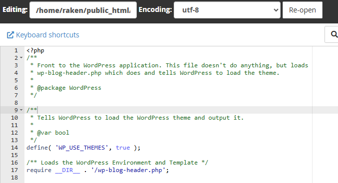338x183 pixels.
Task: Click 'wp-blog-header.php which does' on line 4
Action: [88, 73]
